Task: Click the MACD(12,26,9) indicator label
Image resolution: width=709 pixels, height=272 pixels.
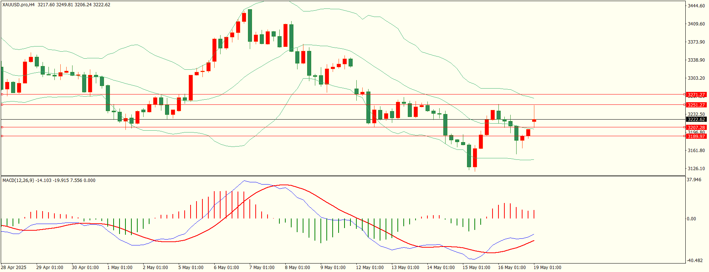Action: (x=18, y=180)
